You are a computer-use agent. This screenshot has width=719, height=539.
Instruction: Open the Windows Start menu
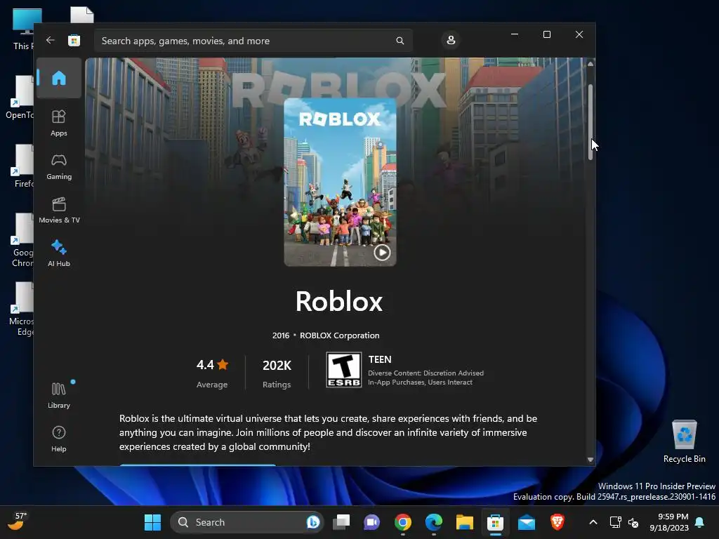pos(152,522)
